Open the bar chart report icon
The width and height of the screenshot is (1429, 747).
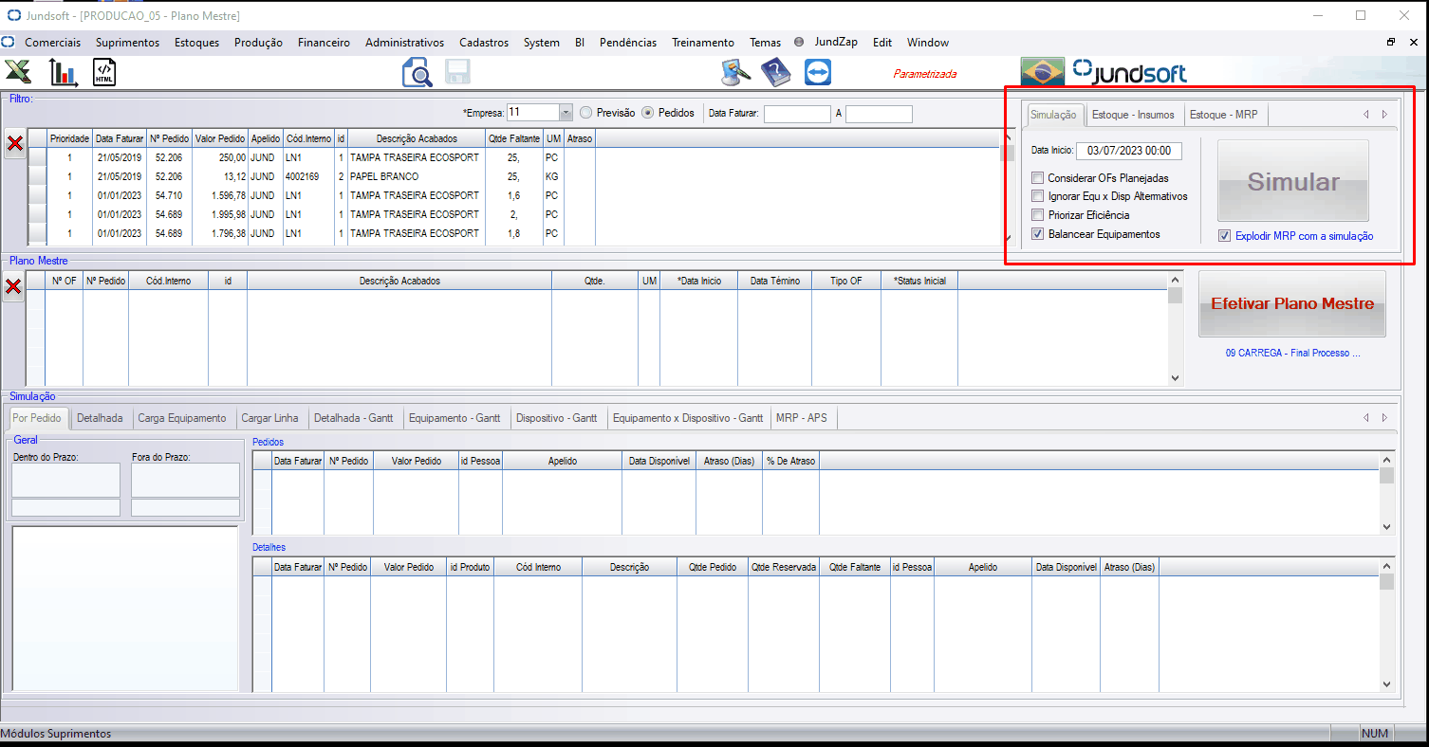point(64,73)
